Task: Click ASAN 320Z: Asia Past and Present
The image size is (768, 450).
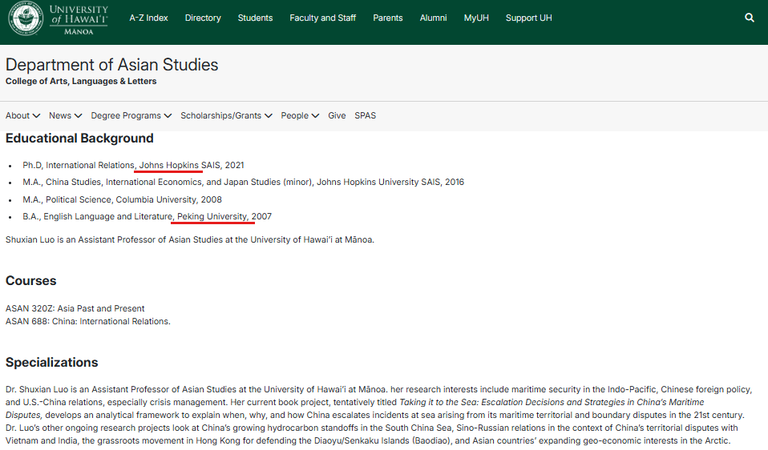Action: pos(75,308)
